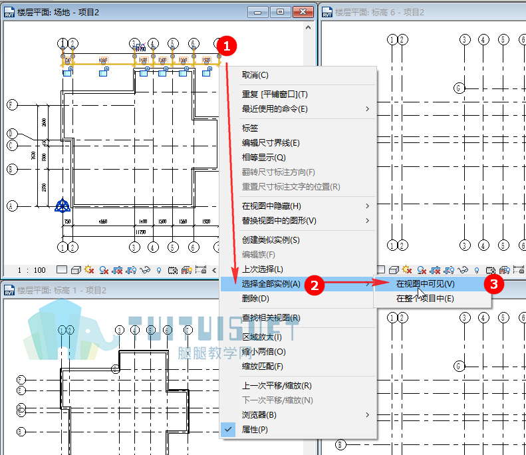Click 上一次平移/缩放(R) menu entry
The height and width of the screenshot is (455, 526).
(298, 386)
